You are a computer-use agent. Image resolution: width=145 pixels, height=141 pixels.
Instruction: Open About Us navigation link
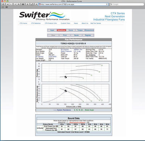tap(85, 23)
